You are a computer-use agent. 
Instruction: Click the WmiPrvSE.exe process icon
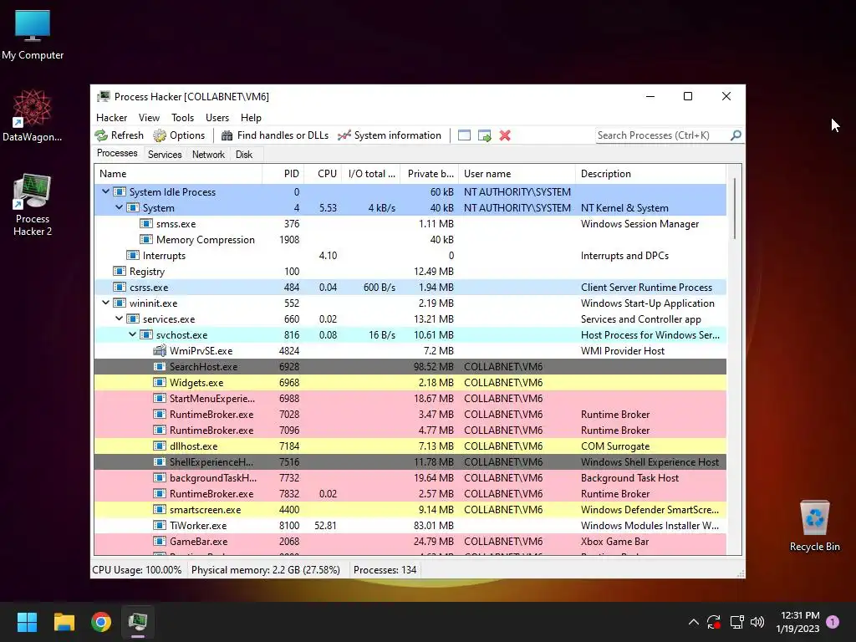(160, 350)
